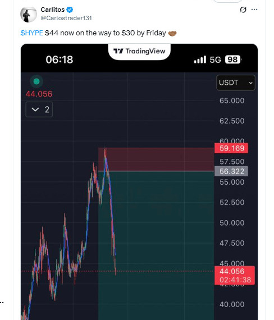The image size is (274, 320).
Task: Click the green profit zone of short position
Action: click(156, 245)
